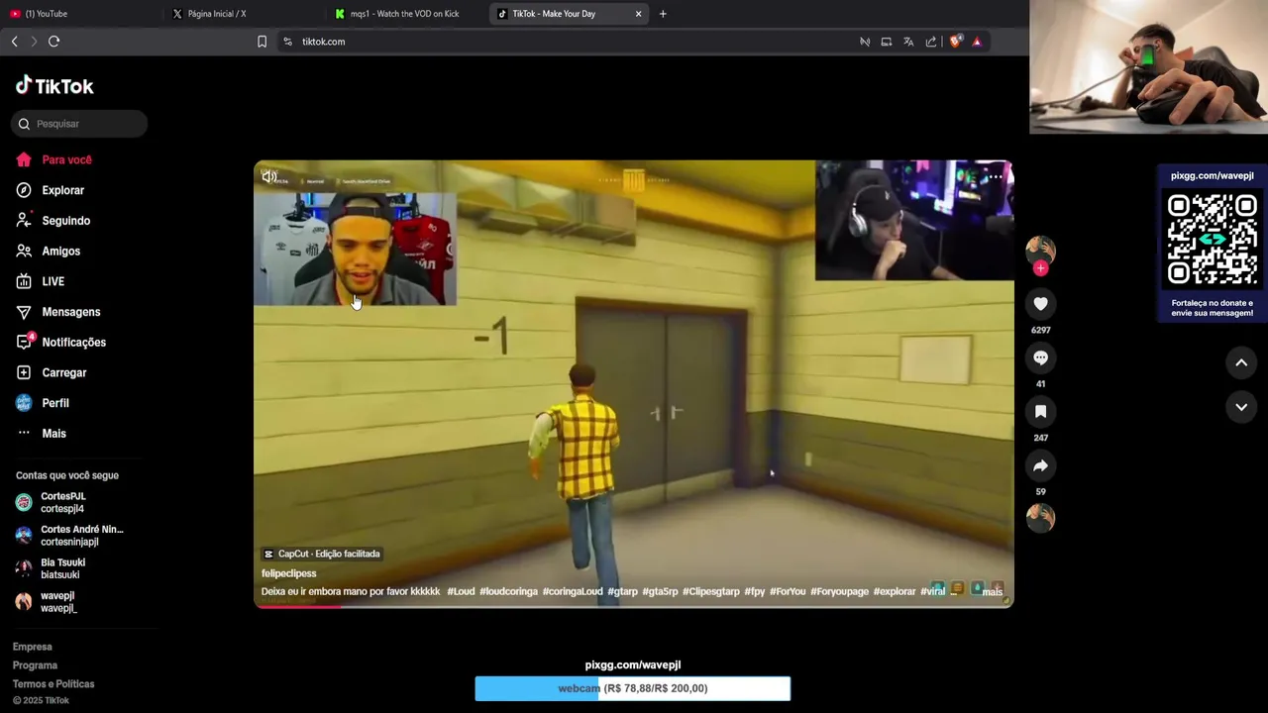Like the video with heart icon

click(1040, 304)
